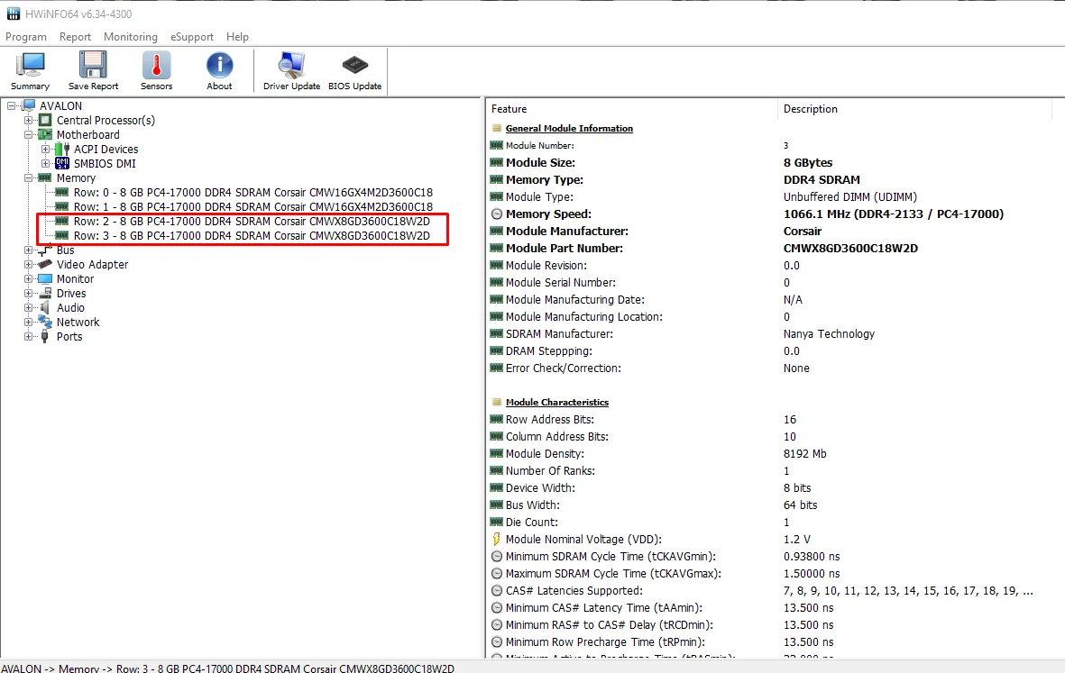Viewport: 1065px width, 673px height.
Task: Click the Video Adapter card icon
Action: pos(45,264)
